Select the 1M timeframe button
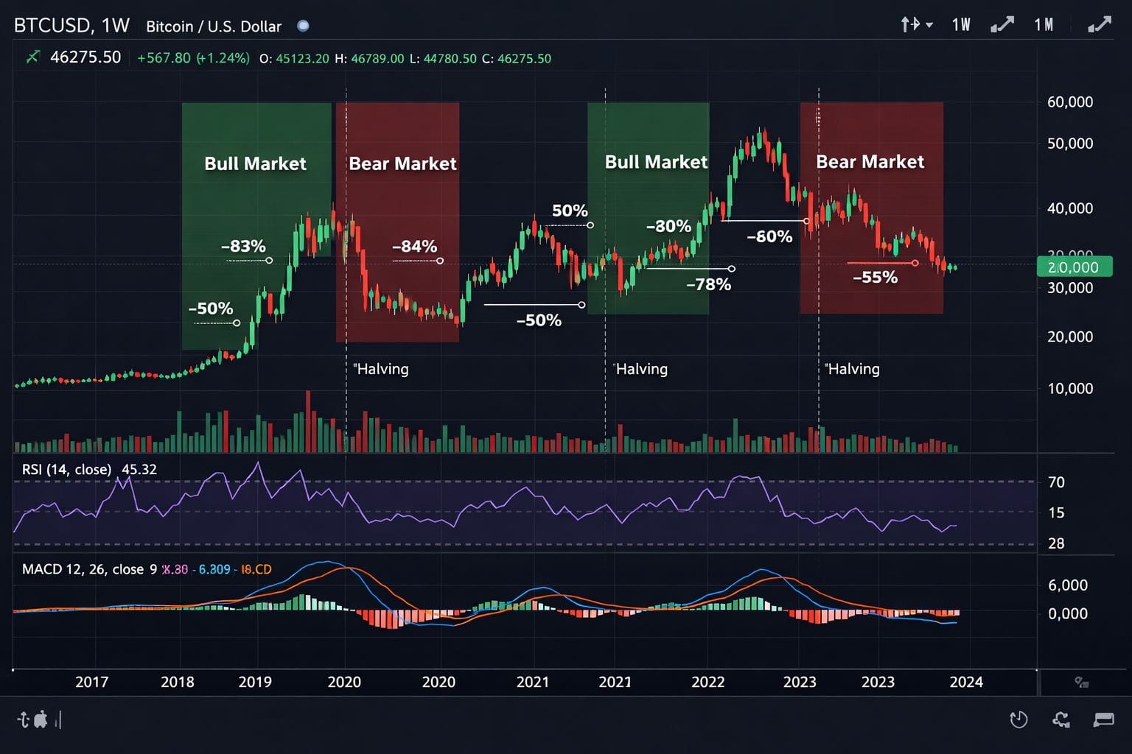 click(1044, 25)
